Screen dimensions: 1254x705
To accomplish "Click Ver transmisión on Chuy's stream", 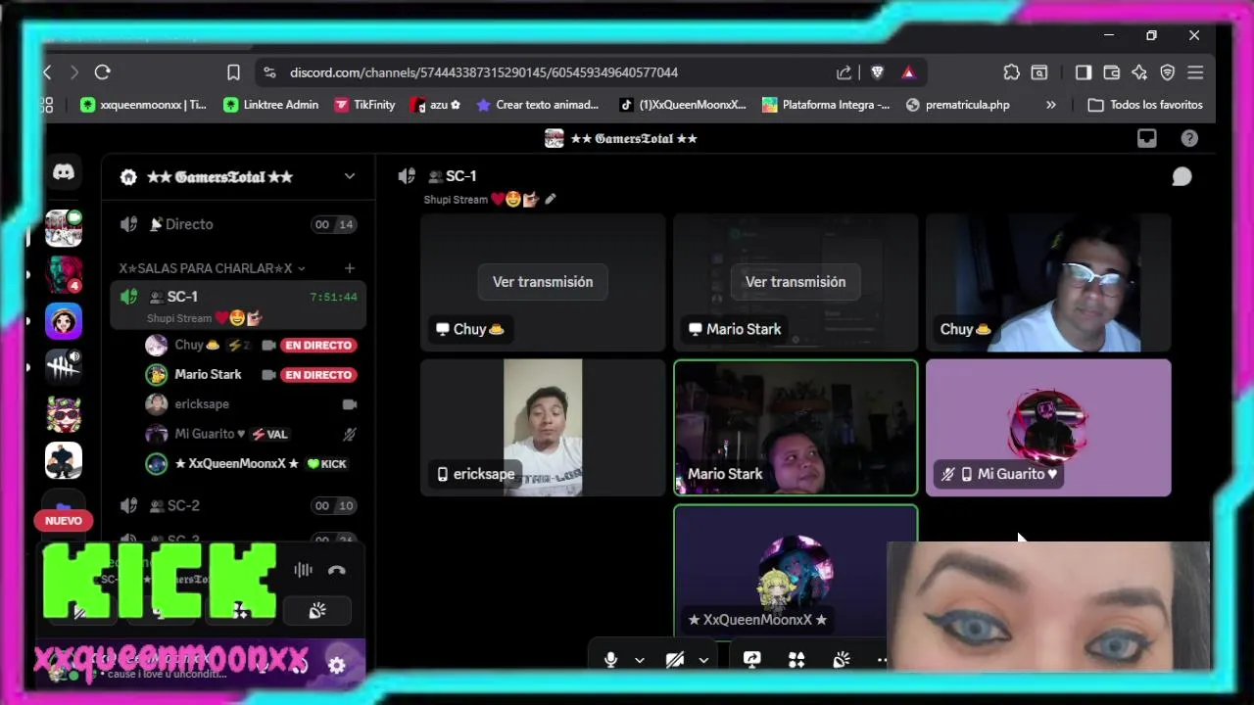I will tap(543, 282).
